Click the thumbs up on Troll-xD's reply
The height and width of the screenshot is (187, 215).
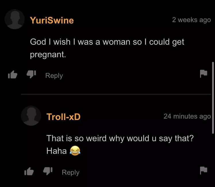[x=29, y=171]
